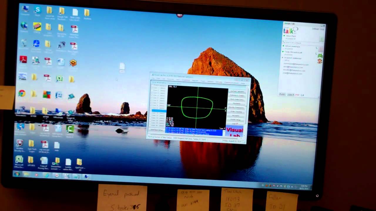Screen dimensions: 376x211
Task: Open the Reports menu in Visual Lab
Action: tap(195, 80)
